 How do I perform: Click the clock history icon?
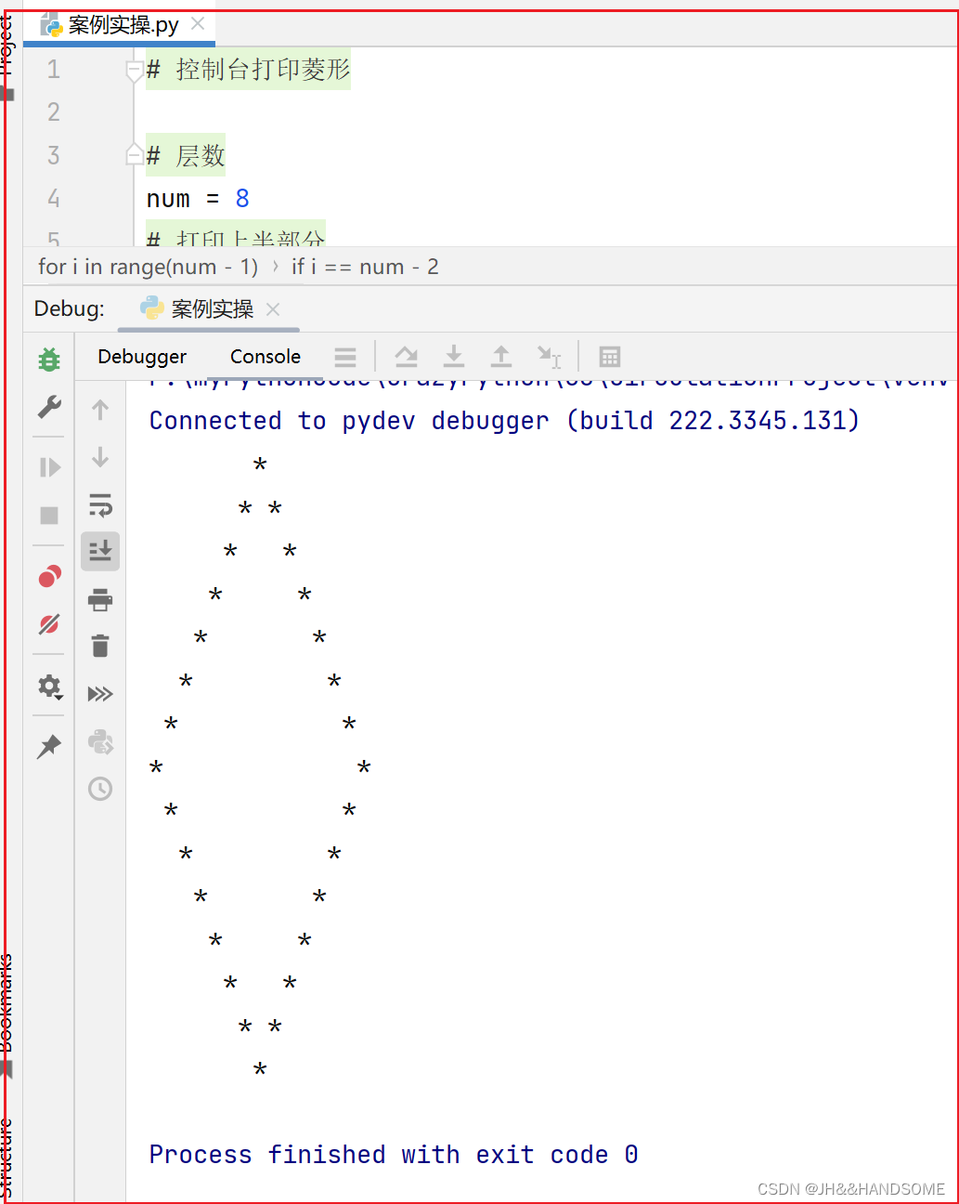coord(100,789)
